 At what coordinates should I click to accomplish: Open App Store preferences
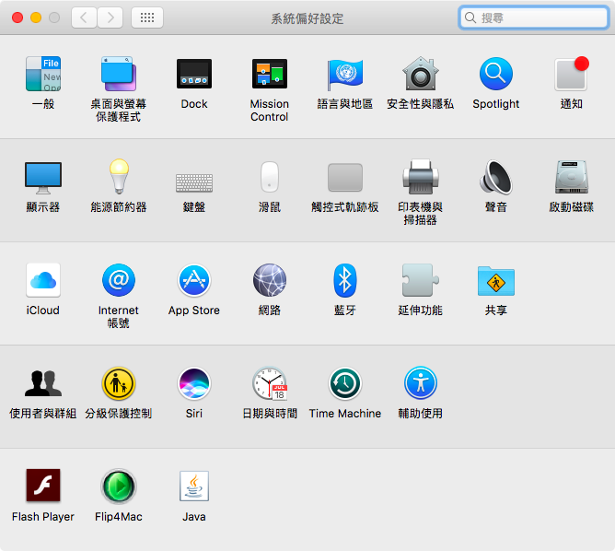pos(194,280)
